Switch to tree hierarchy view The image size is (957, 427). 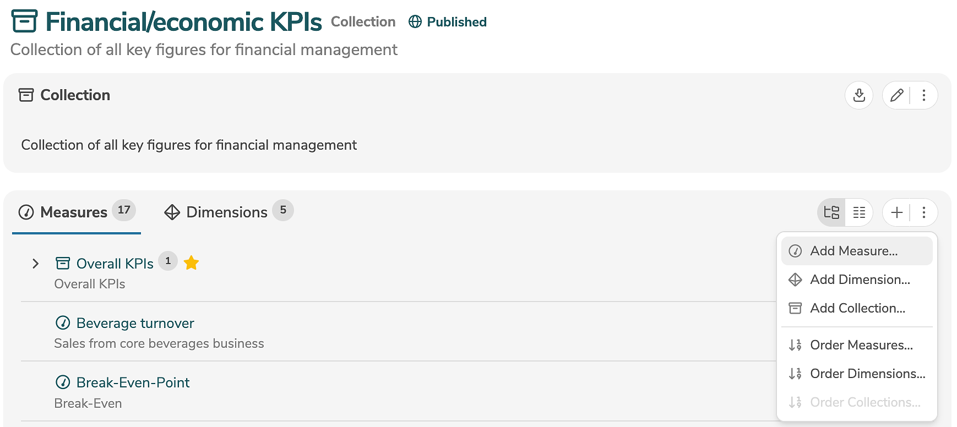[831, 212]
